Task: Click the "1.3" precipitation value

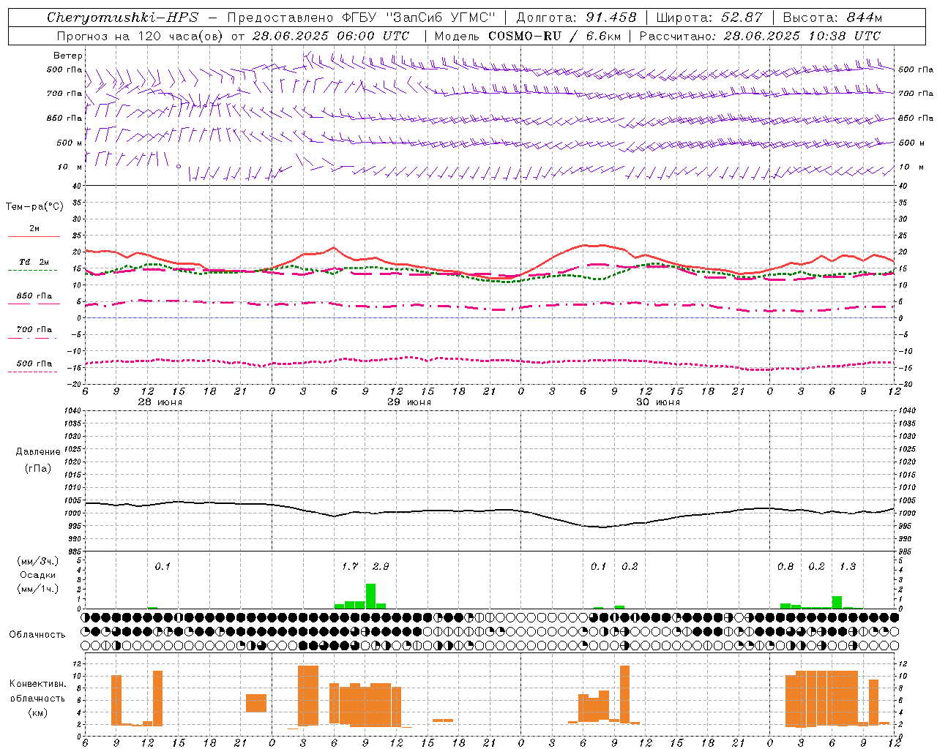Action: [x=848, y=566]
